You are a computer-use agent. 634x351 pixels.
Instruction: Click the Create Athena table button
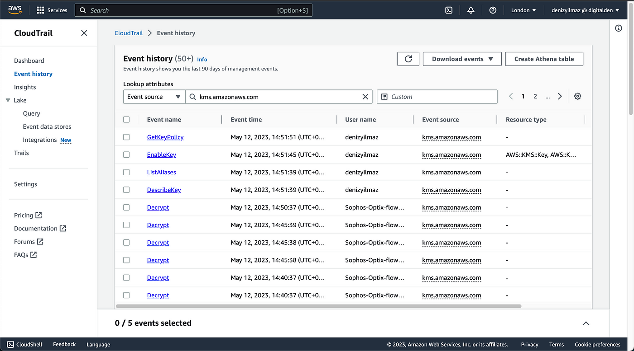point(544,59)
